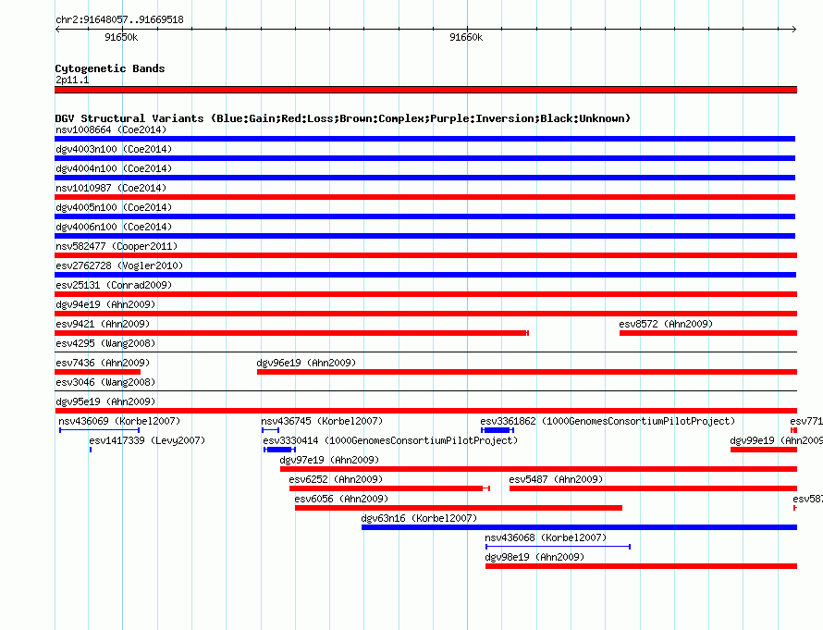Screen dimensions: 823x630
Task: Select the dgv4003n100 (Coe2014) blue gain bar
Action: pos(424,158)
